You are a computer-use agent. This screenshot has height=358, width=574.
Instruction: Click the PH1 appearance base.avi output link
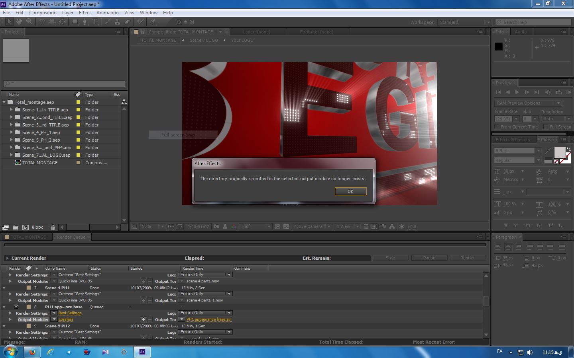point(209,319)
